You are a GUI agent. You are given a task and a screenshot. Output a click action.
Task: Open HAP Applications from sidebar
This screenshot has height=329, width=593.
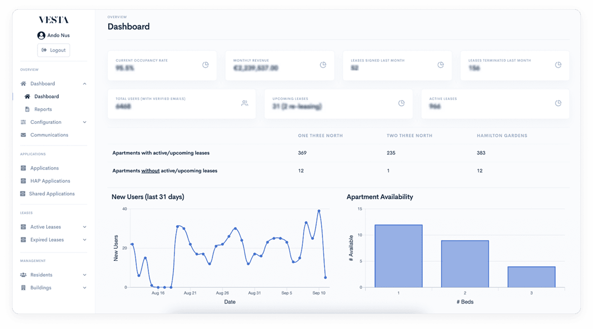pyautogui.click(x=50, y=181)
